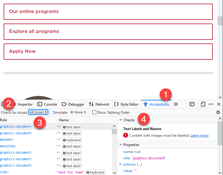Collapse the Properties section
Screen dimensions: 223x175
coord(121,145)
